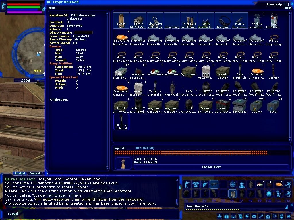Select the uber elite edition jacket item

click(x=155, y=21)
